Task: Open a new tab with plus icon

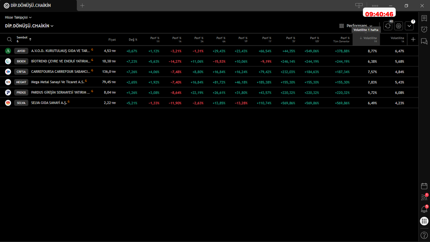Action: click(82, 5)
